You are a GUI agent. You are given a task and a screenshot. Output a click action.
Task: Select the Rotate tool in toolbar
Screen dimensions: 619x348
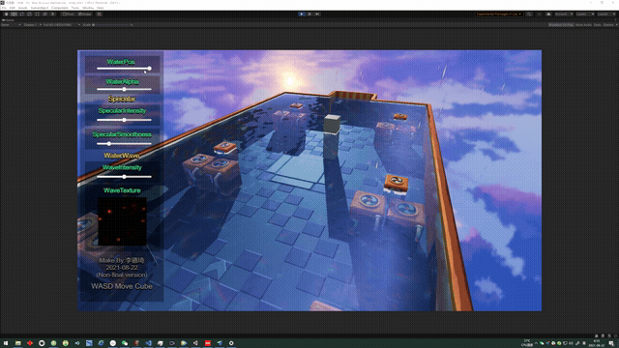21,14
